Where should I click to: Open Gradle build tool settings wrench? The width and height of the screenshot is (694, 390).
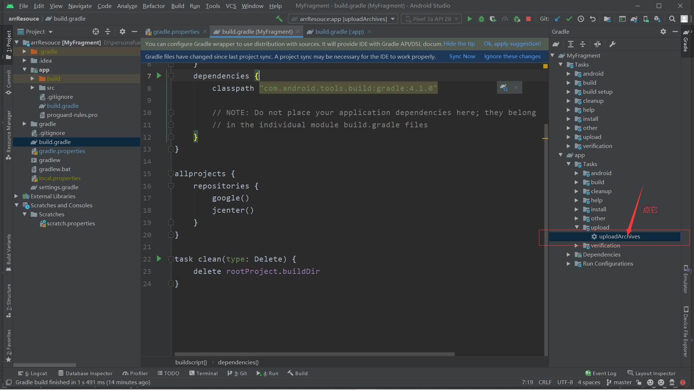(612, 44)
